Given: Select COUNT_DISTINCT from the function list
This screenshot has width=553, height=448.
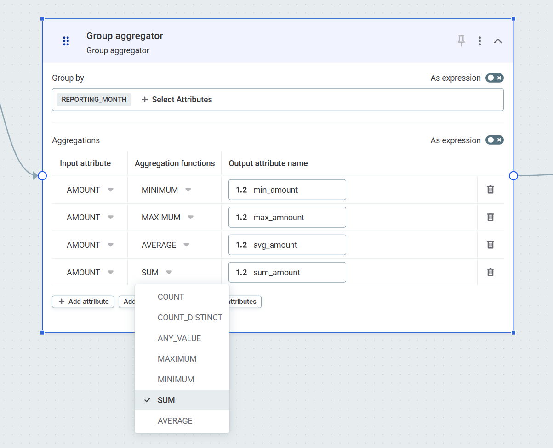Looking at the screenshot, I should pos(190,317).
